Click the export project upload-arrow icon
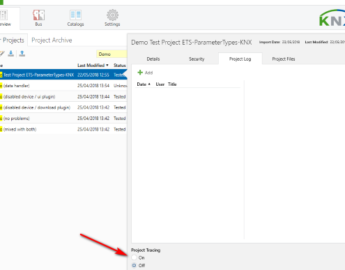345x270 pixels. 22,54
